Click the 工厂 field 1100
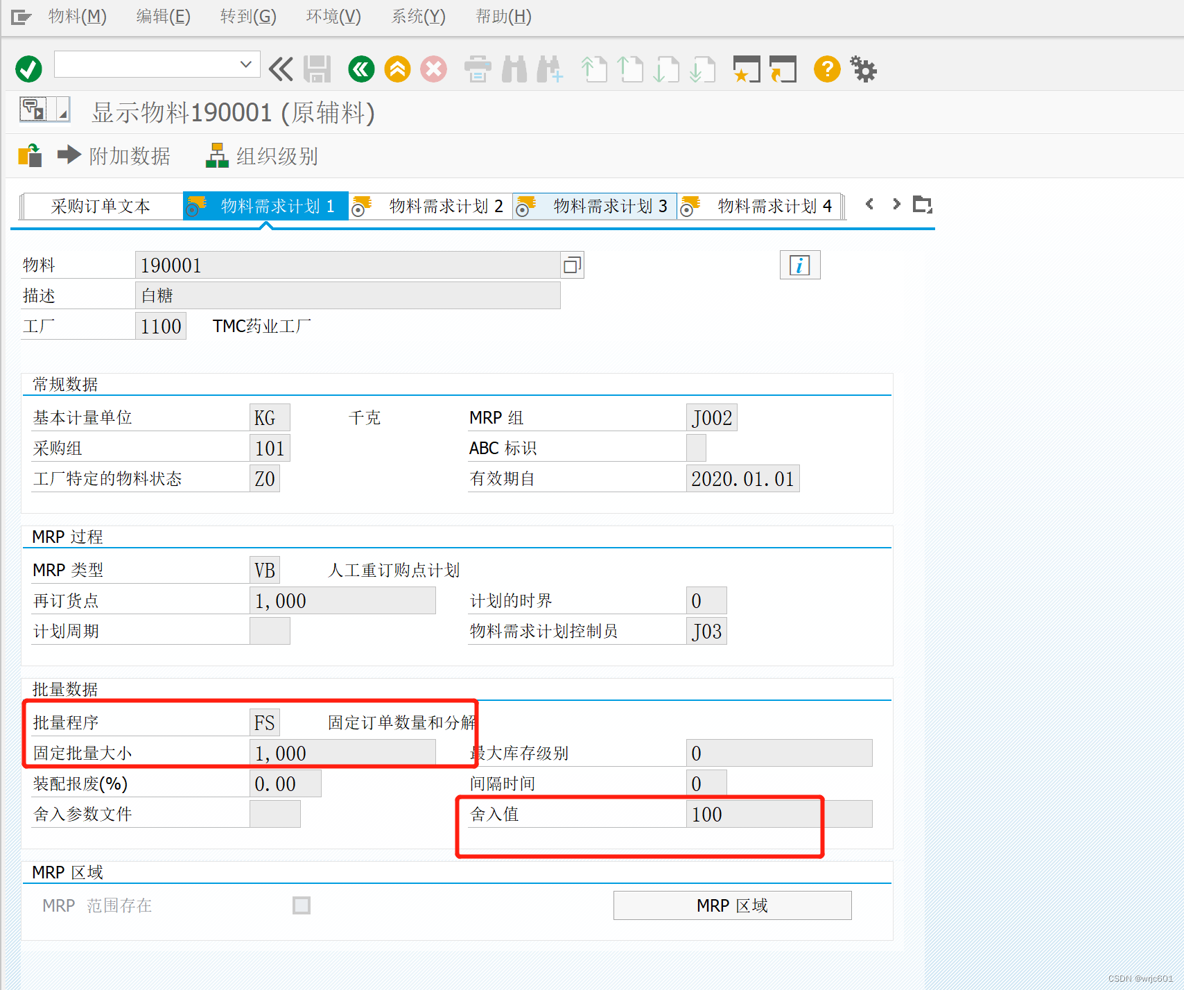Screen dimensions: 1184x990 [161, 326]
